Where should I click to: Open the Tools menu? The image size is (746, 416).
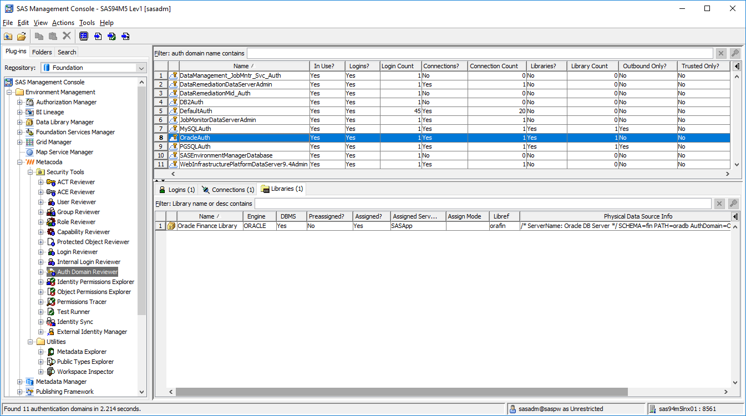(87, 23)
